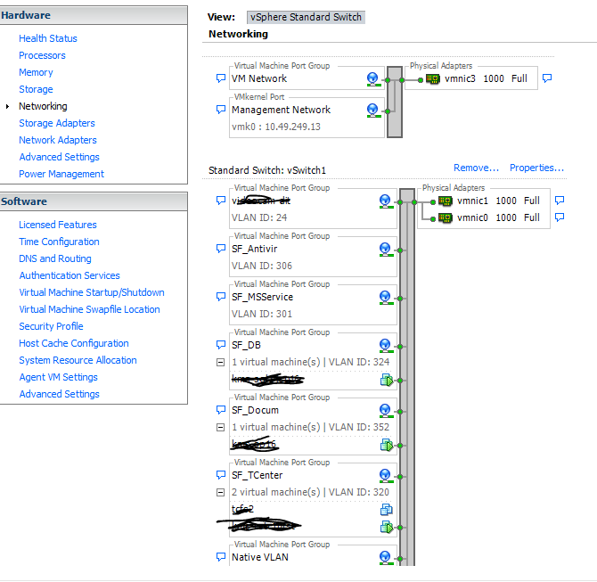The height and width of the screenshot is (582, 597).
Task: Open Security Profile link
Action: click(x=51, y=326)
